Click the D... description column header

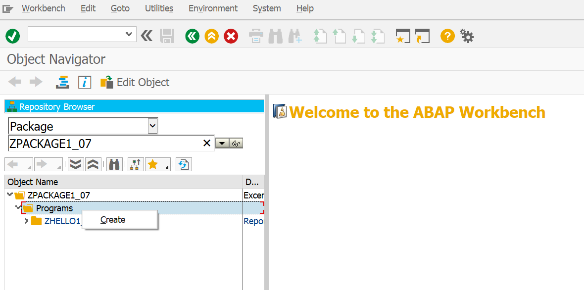point(253,182)
